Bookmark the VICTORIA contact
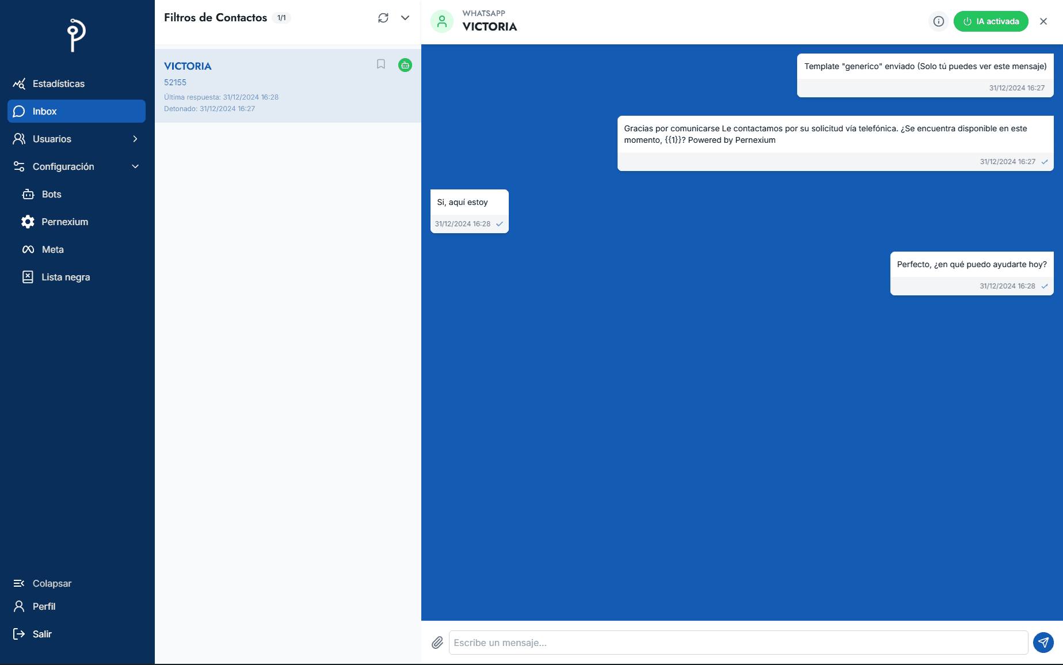Image resolution: width=1063 pixels, height=665 pixels. (x=381, y=64)
